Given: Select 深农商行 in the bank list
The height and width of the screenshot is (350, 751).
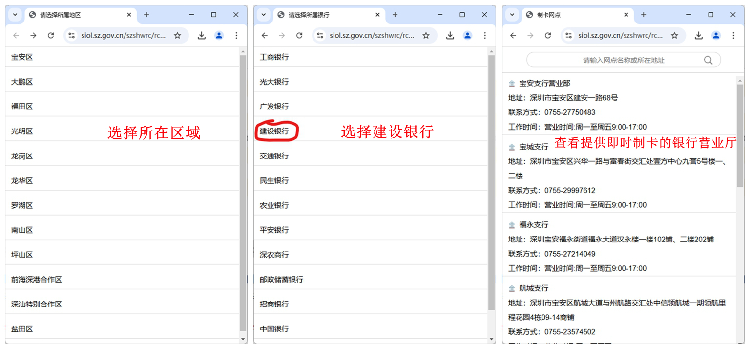Looking at the screenshot, I should [371, 254].
